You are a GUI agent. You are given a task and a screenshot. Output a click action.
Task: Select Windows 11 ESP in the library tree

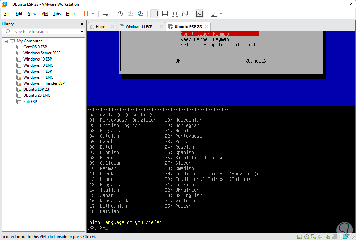[x=38, y=71]
